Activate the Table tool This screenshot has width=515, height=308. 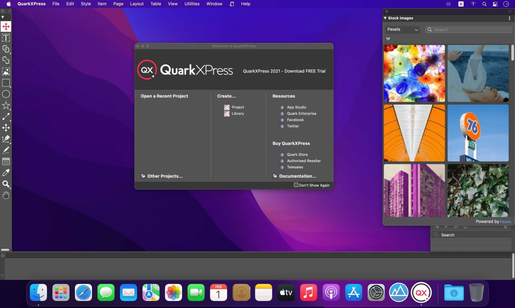click(5, 161)
